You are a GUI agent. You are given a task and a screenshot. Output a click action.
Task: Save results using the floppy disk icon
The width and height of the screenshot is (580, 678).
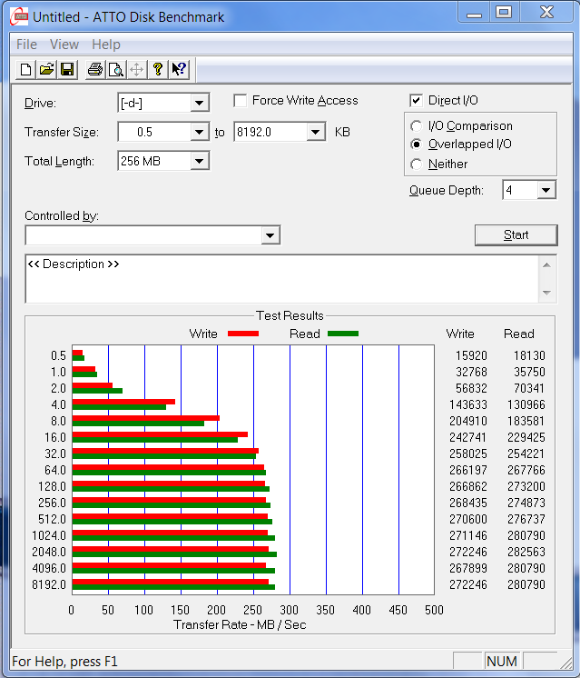coord(66,69)
